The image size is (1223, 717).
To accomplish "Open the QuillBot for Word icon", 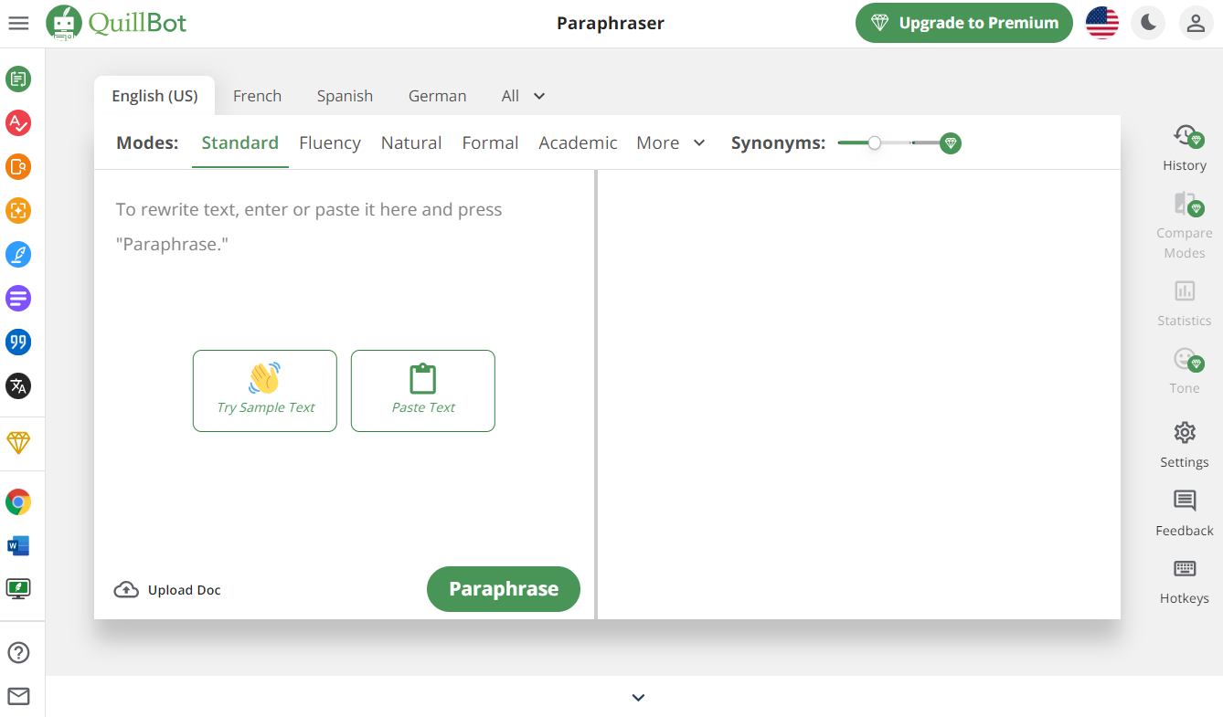I will [18, 545].
